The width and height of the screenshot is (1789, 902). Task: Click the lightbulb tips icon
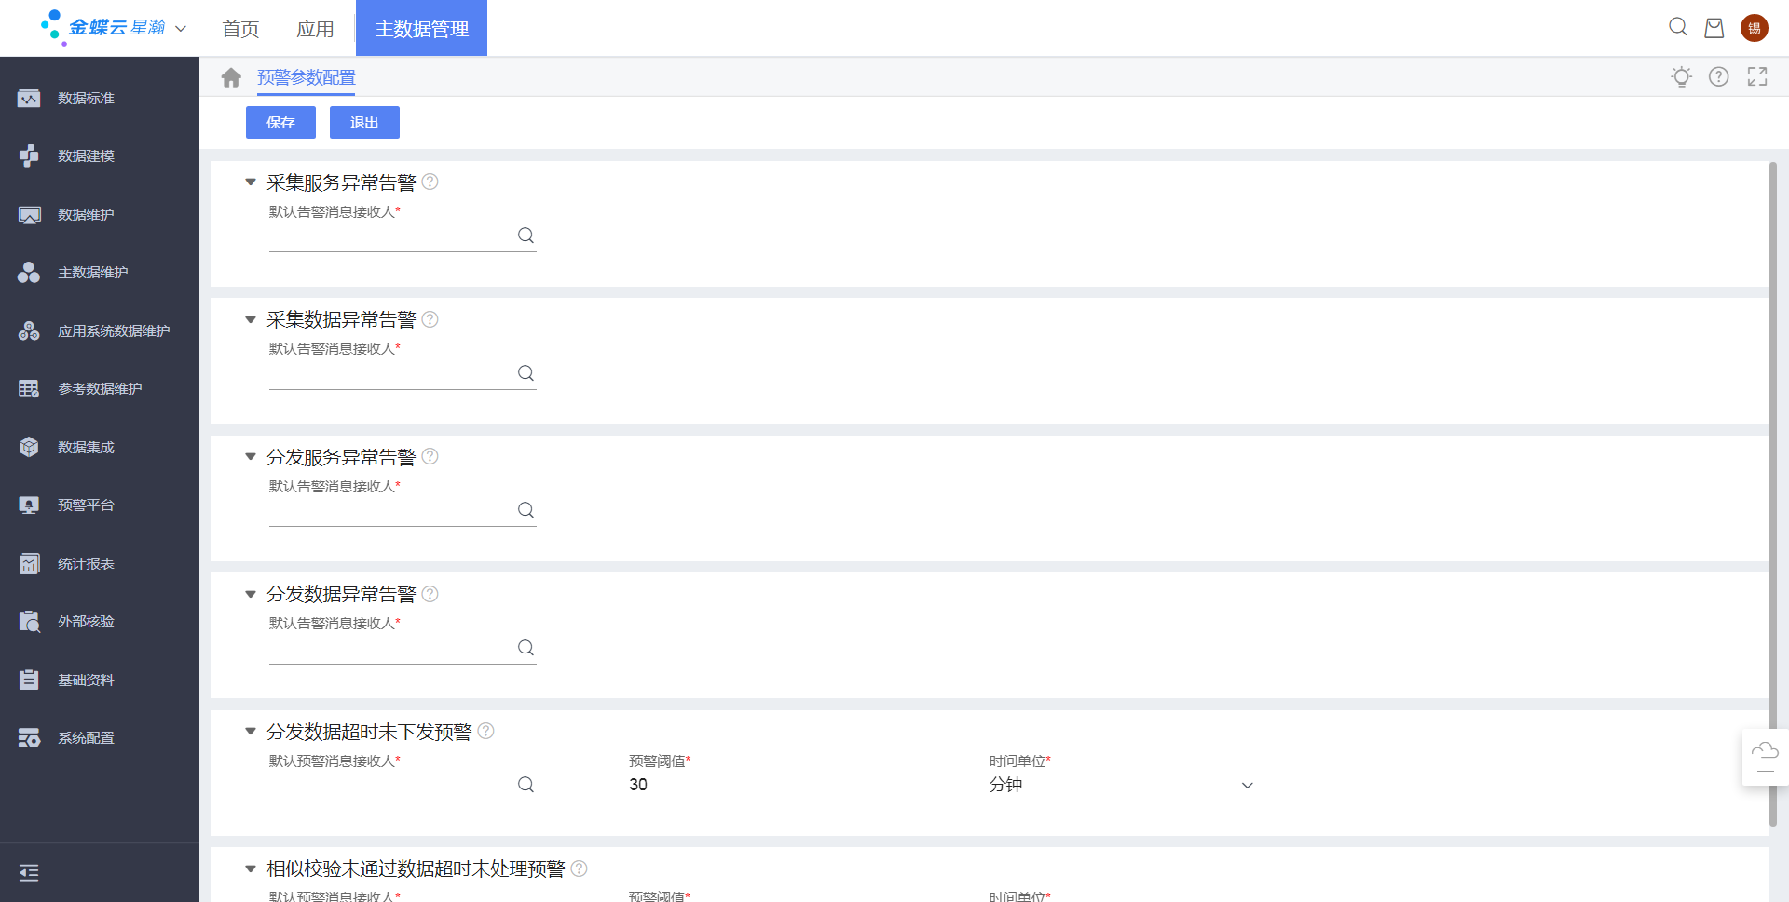pos(1682,76)
